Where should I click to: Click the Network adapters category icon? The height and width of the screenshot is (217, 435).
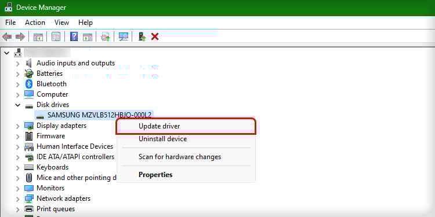point(29,198)
